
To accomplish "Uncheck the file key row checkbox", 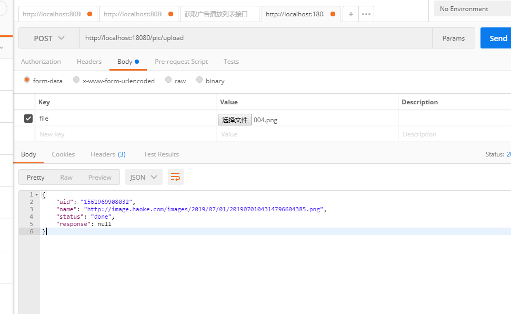I will (x=28, y=119).
